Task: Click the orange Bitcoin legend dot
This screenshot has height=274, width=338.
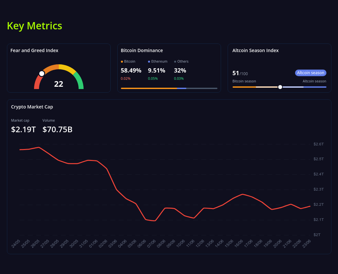Action: pos(122,62)
